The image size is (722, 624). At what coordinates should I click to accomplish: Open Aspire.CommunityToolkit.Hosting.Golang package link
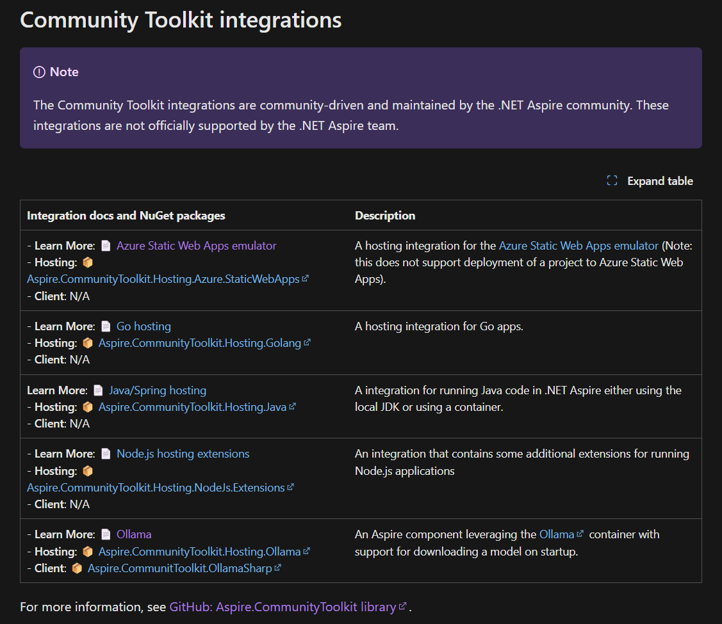pos(200,343)
